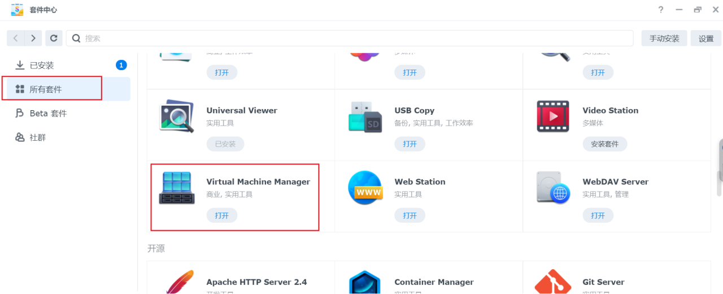The width and height of the screenshot is (723, 294).
Task: Click the Web Station globe icon
Action: click(365, 188)
